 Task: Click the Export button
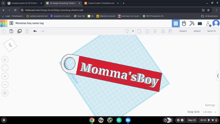197,31
